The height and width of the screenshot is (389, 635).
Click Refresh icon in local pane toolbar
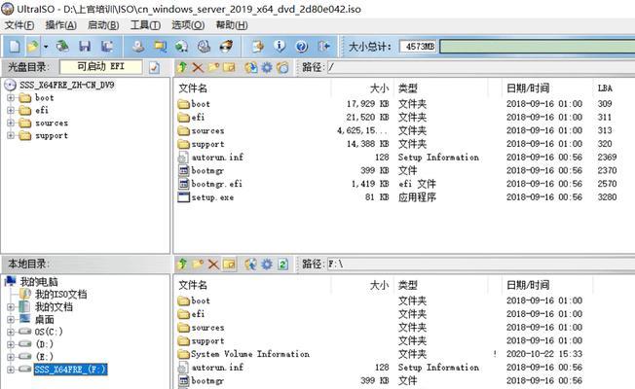tap(282, 265)
